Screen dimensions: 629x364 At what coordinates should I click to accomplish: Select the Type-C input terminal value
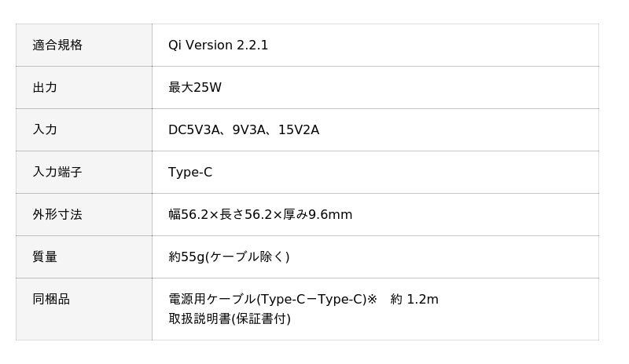(190, 173)
